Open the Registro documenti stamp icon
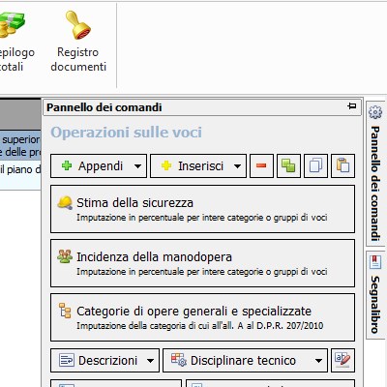The image size is (387, 387). click(78, 25)
